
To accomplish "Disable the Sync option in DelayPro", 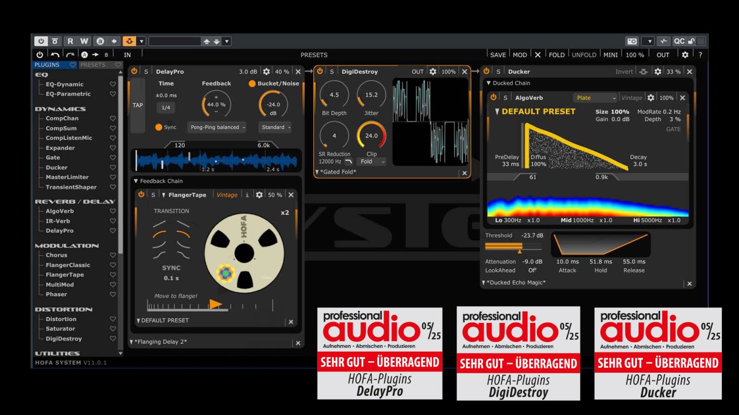I will tap(159, 127).
